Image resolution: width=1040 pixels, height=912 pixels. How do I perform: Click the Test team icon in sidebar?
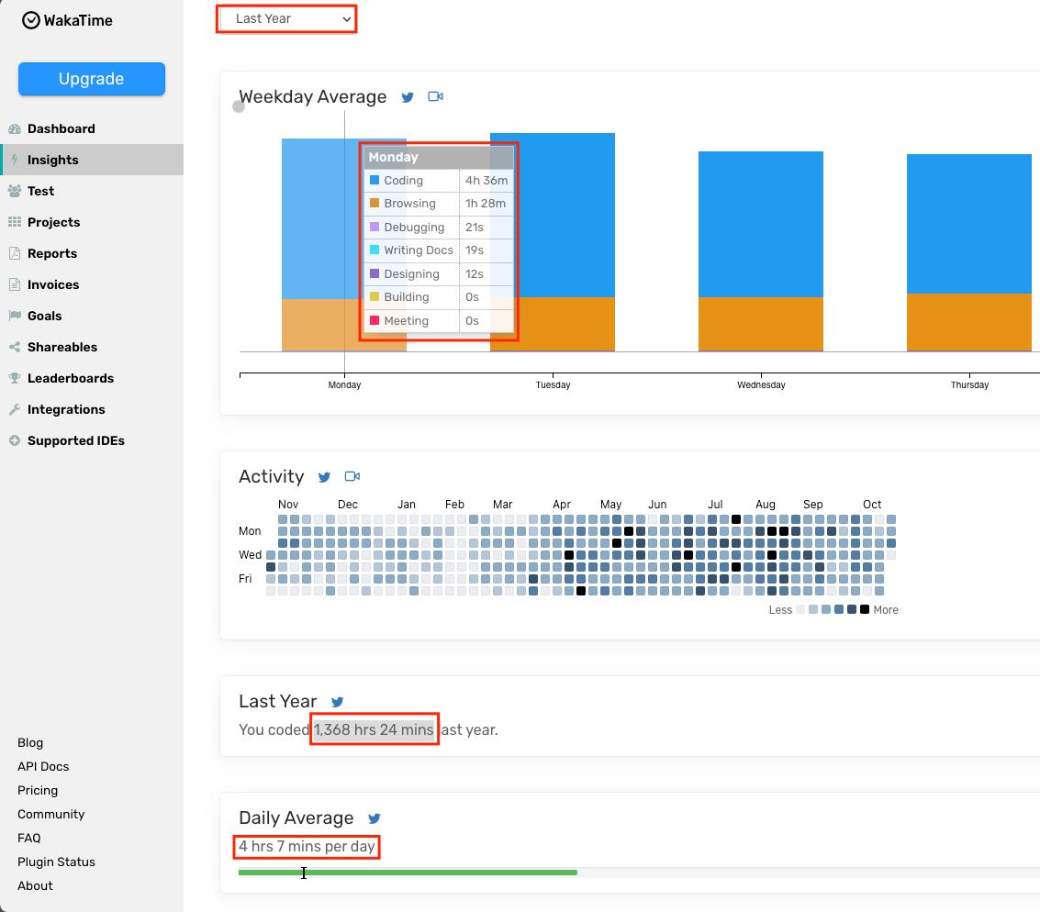(x=15, y=191)
